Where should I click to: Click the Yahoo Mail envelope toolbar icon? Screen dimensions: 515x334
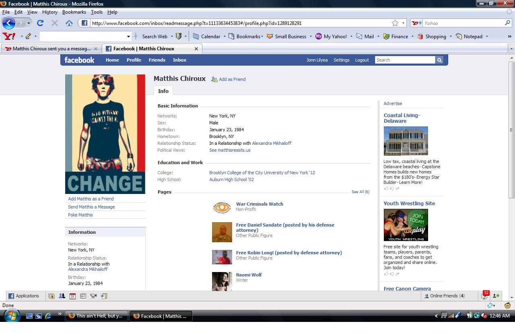point(359,36)
